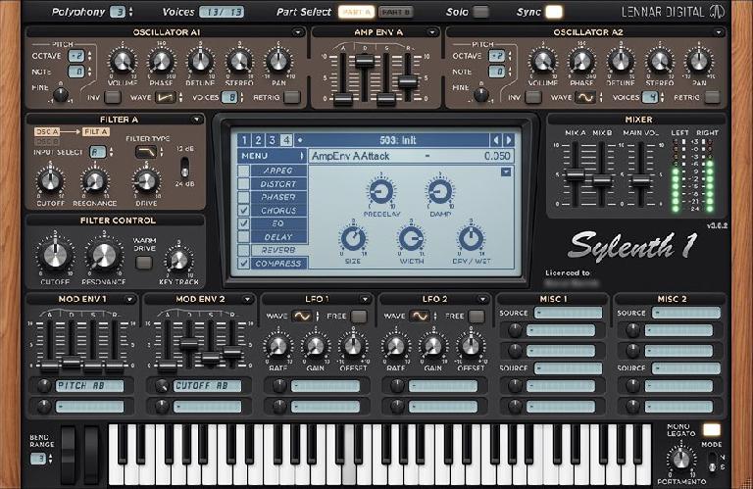The height and width of the screenshot is (489, 753).
Task: Click the Filter A Drive knob
Action: [x=146, y=181]
